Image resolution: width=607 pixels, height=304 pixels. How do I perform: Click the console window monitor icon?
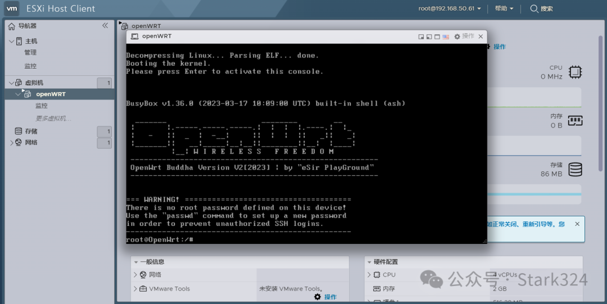[135, 37]
